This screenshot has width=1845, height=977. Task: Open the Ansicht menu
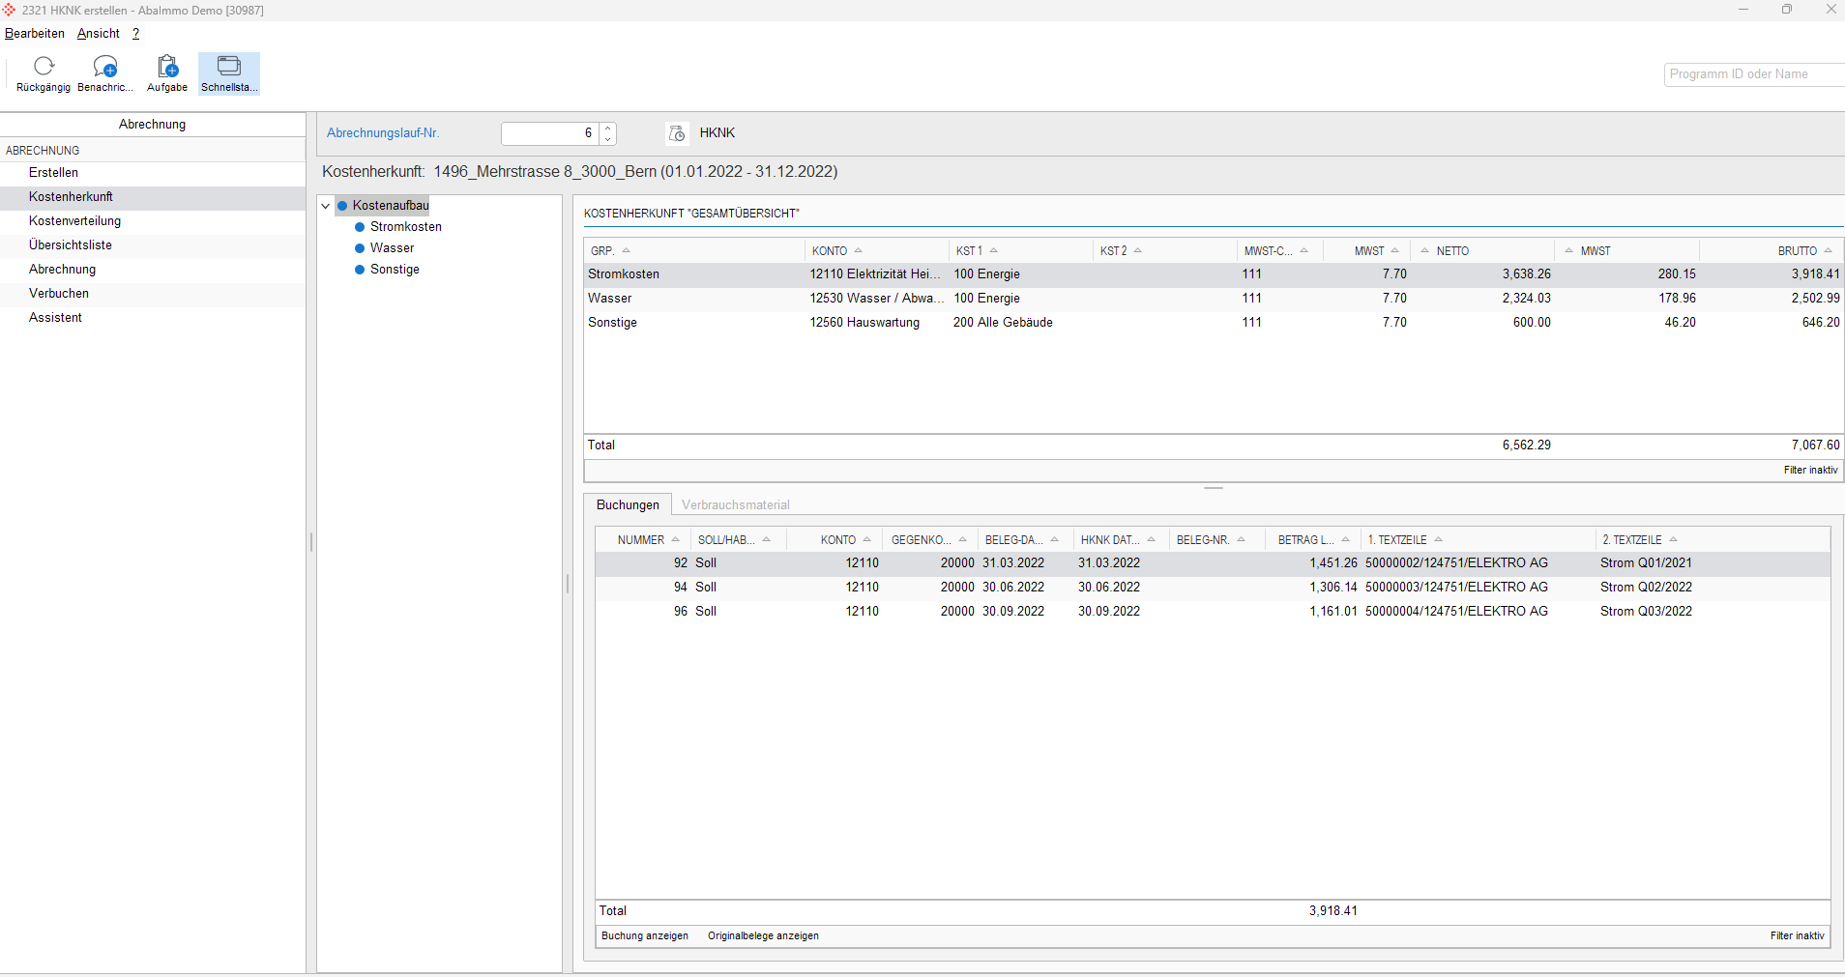point(99,34)
